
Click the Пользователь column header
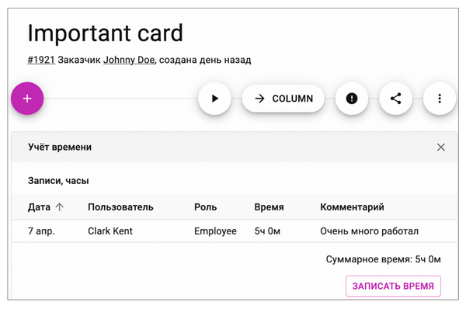(120, 207)
